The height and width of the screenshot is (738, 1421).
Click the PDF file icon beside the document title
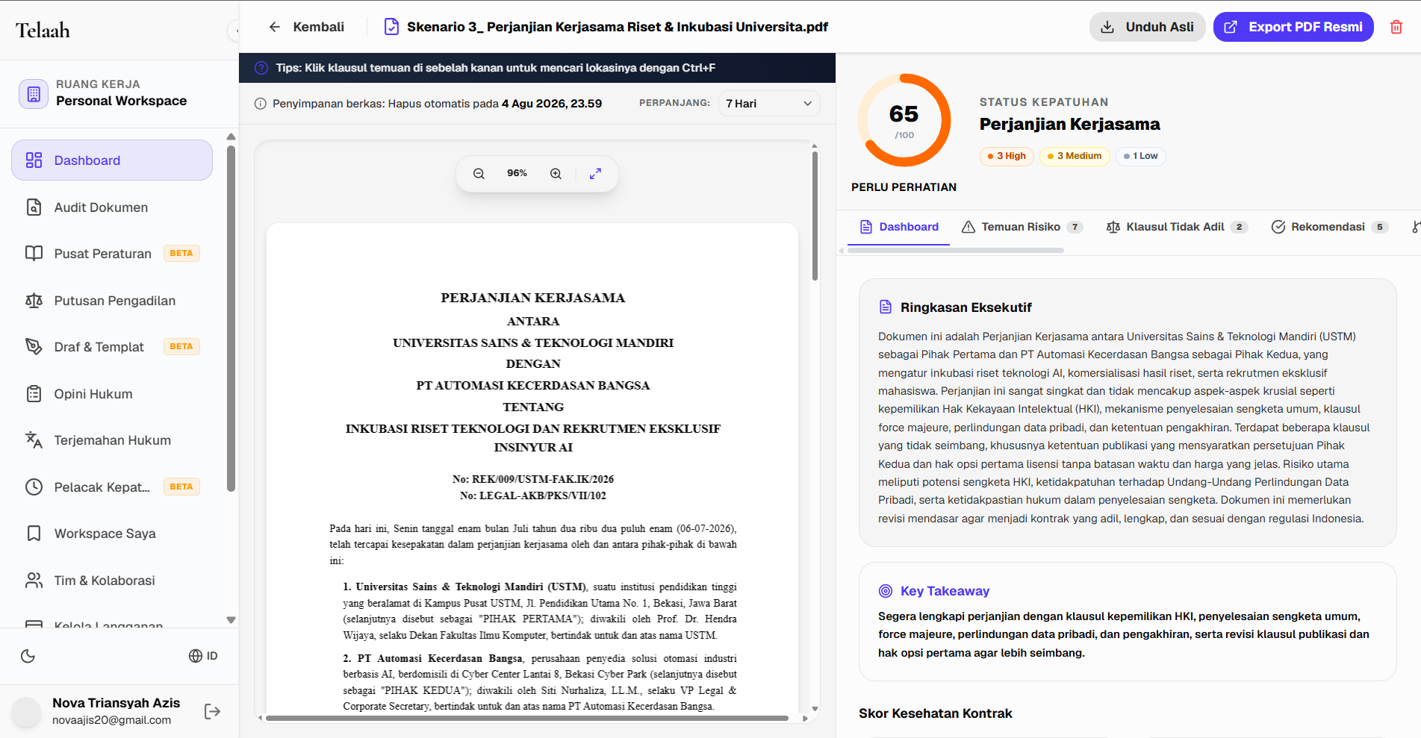(x=391, y=27)
